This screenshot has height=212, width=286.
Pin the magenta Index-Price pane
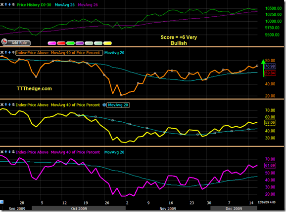[13, 152]
